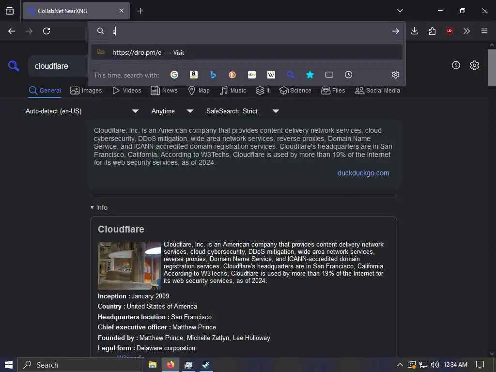
Task: Switch to the Map tab
Action: (199, 91)
